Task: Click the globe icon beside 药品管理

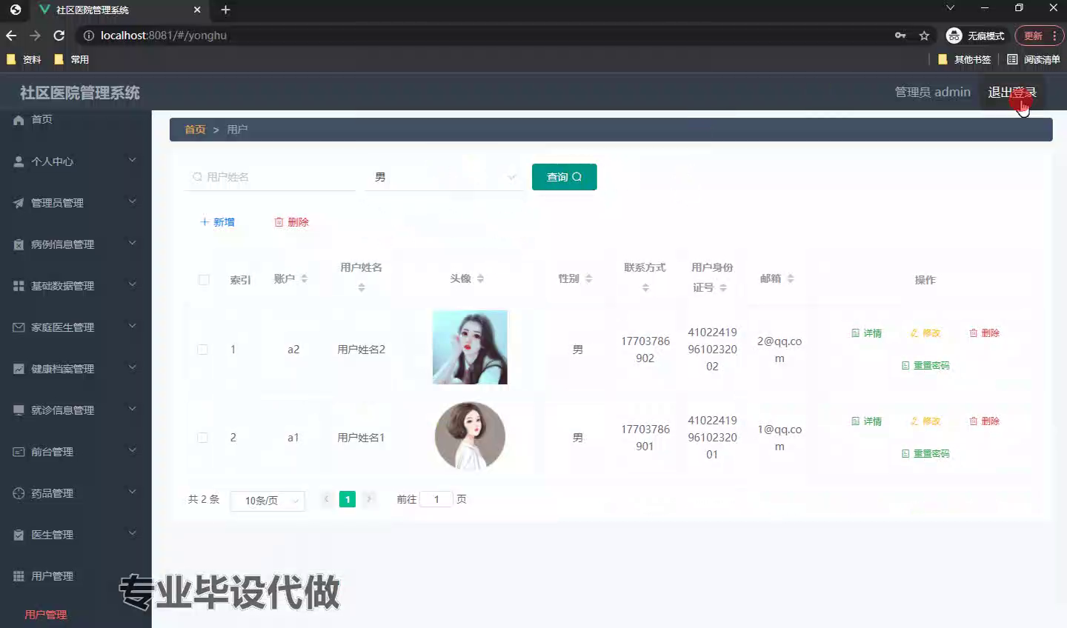Action: click(x=19, y=493)
